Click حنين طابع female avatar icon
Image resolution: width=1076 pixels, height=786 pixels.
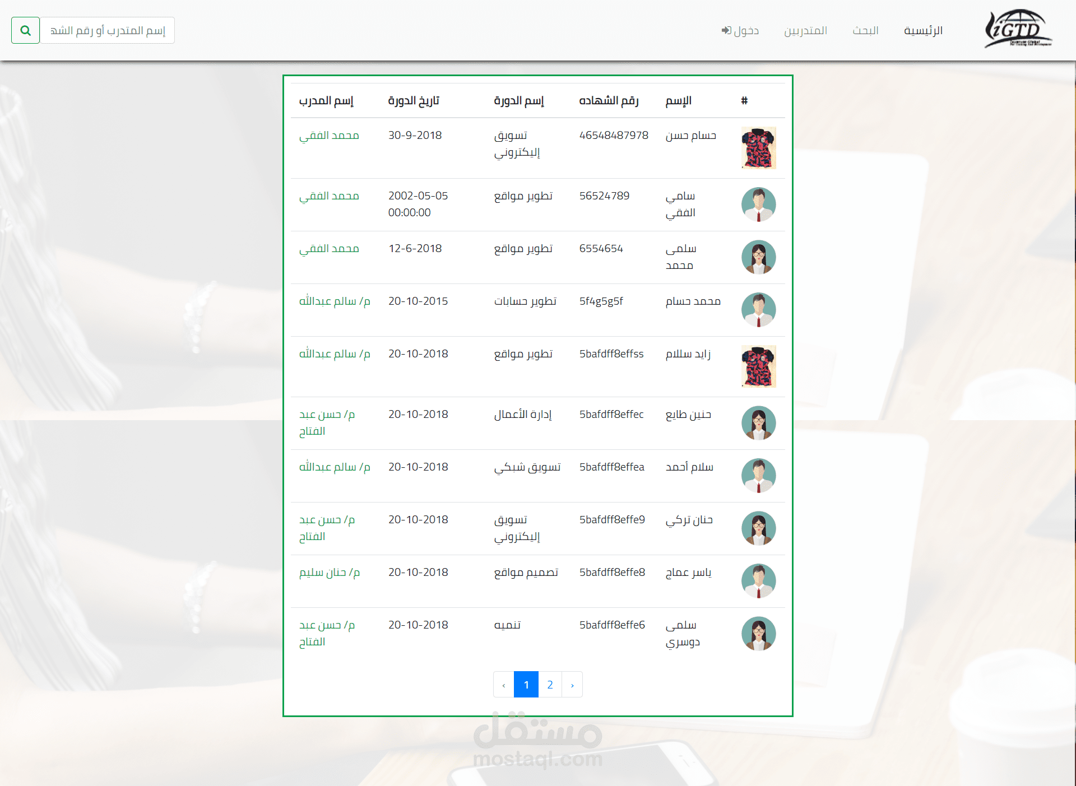tap(758, 423)
